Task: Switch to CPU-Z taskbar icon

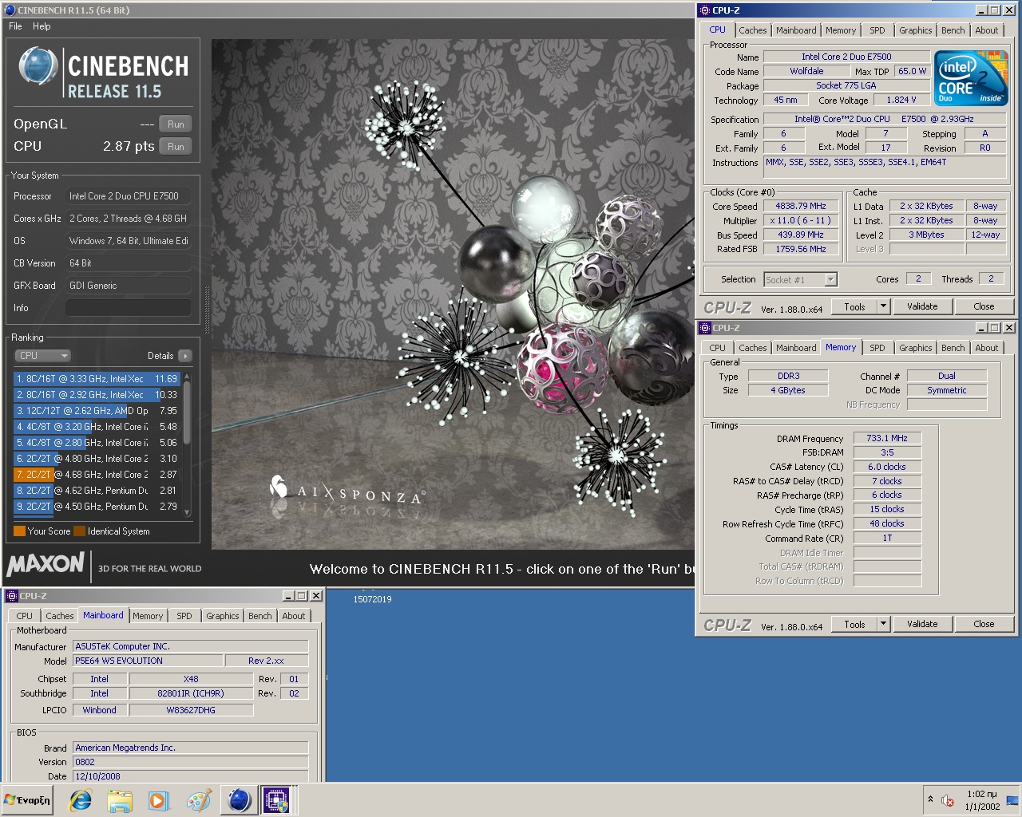Action: [x=276, y=800]
